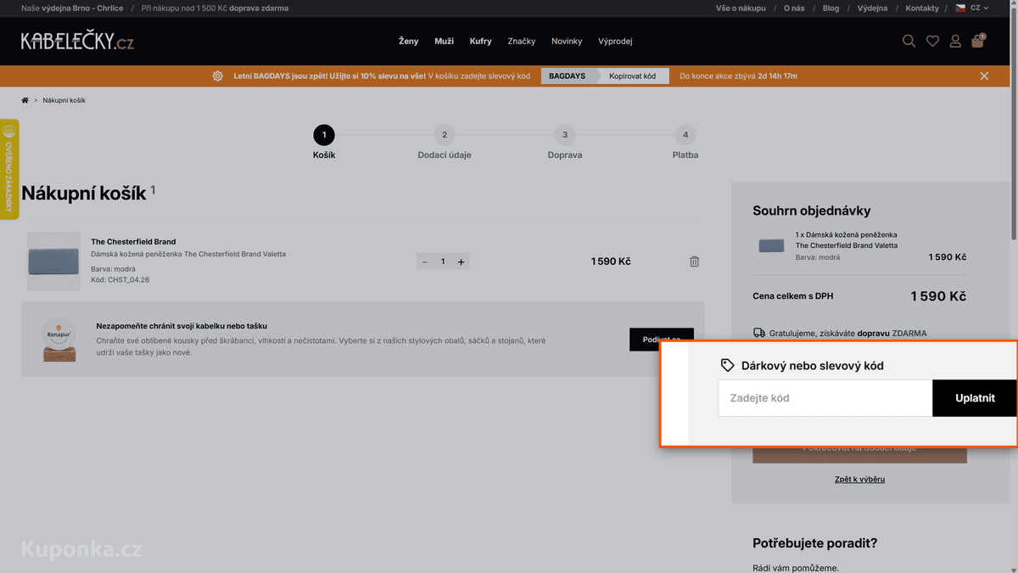1018x573 pixels.
Task: Open the wallet thumbnail in order summary
Action: click(x=771, y=245)
